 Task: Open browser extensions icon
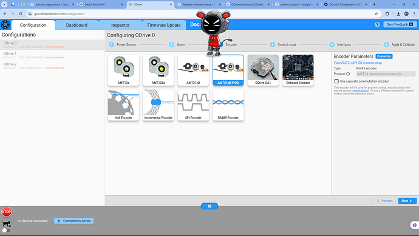387,13
